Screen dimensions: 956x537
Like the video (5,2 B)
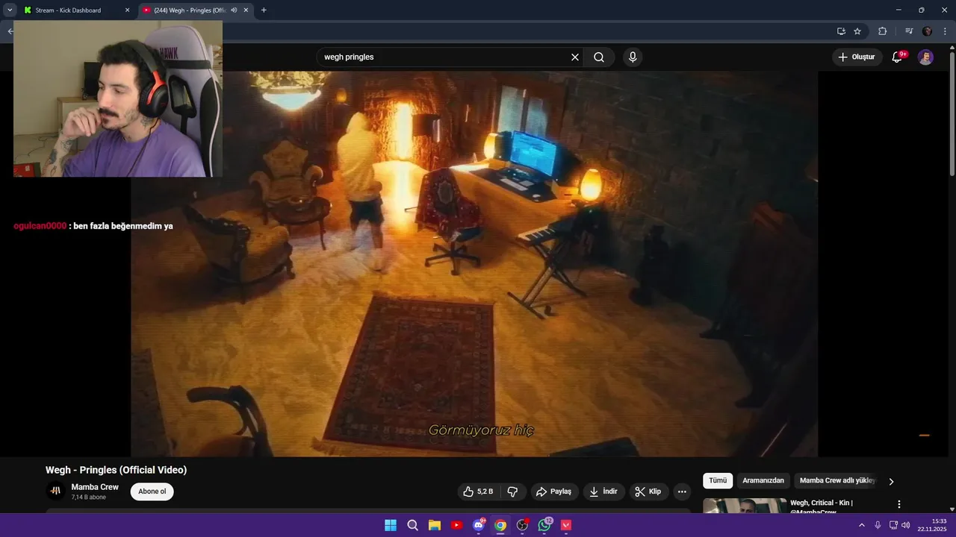tap(478, 492)
